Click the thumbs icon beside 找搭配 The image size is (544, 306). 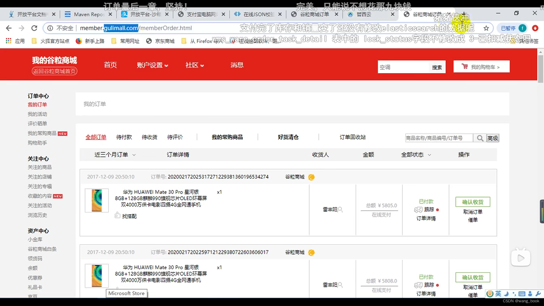click(x=117, y=215)
